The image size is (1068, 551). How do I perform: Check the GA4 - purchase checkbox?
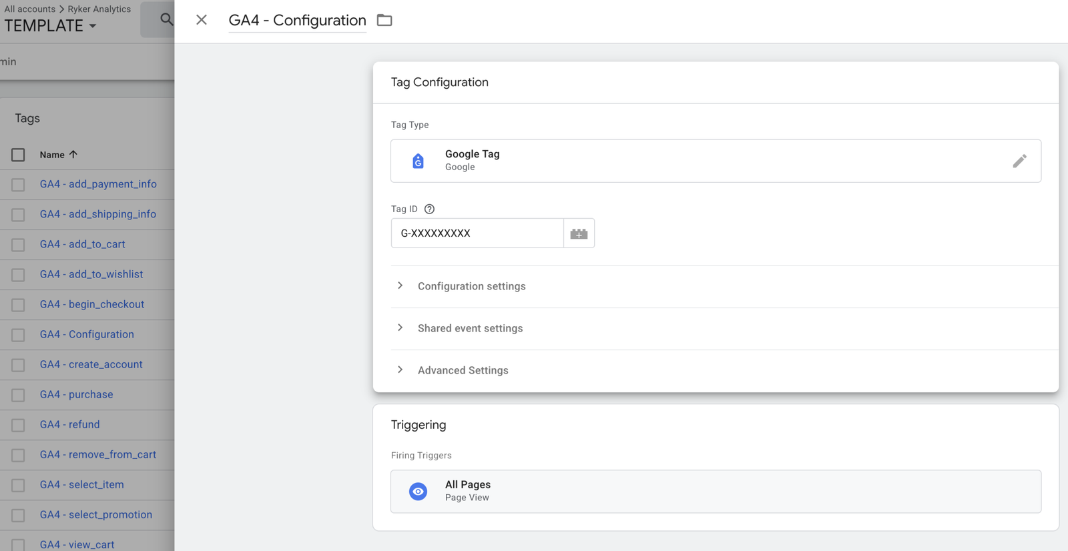pyautogui.click(x=18, y=395)
